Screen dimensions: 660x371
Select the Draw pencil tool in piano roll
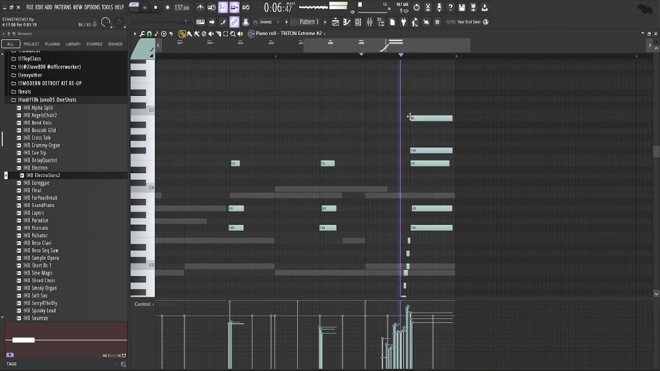click(x=182, y=33)
